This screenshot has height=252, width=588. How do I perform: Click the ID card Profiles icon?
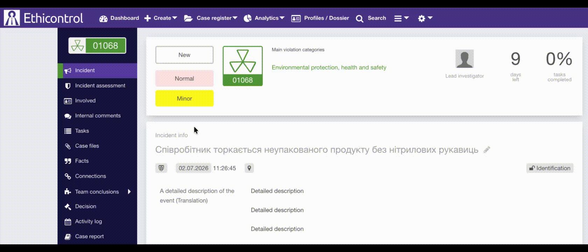click(x=296, y=18)
